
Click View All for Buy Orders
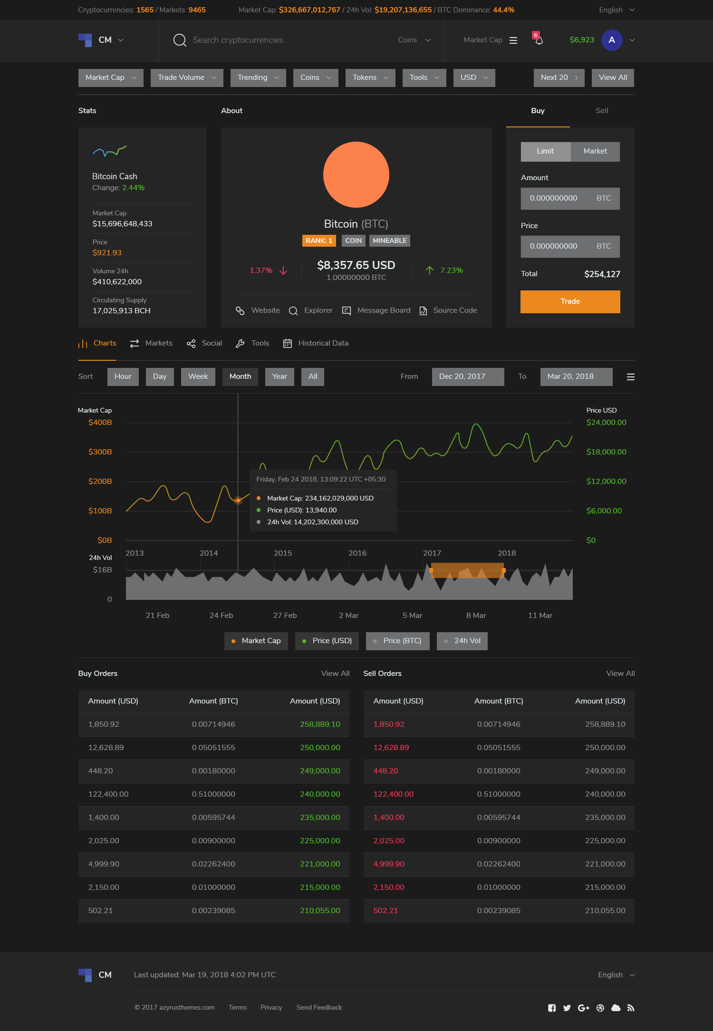pos(335,674)
